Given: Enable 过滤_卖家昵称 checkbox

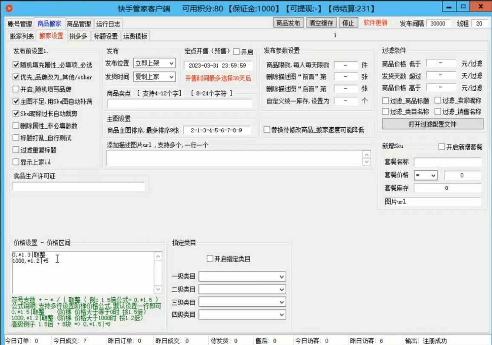Looking at the screenshot, I should coord(438,101).
